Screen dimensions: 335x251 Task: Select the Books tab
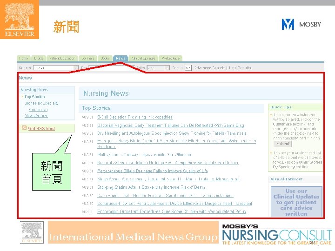point(105,58)
